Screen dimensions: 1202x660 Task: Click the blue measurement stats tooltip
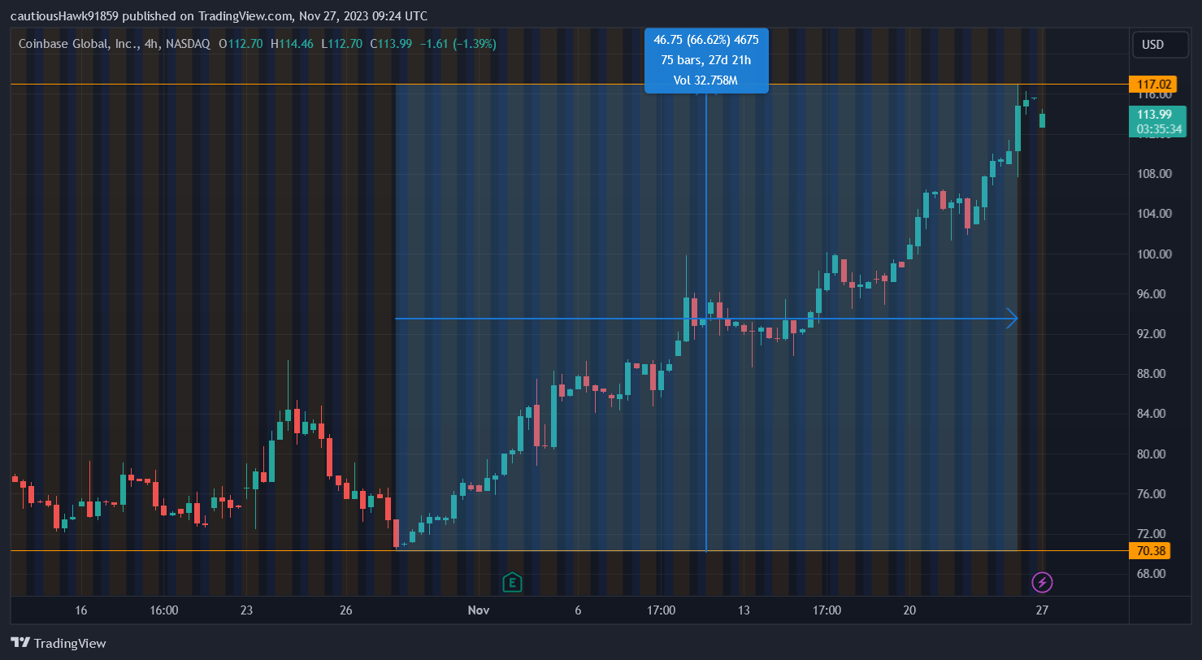(705, 60)
